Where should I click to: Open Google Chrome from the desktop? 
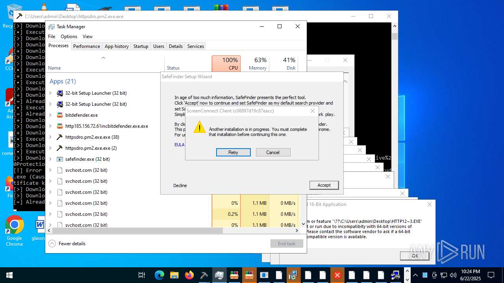15,231
